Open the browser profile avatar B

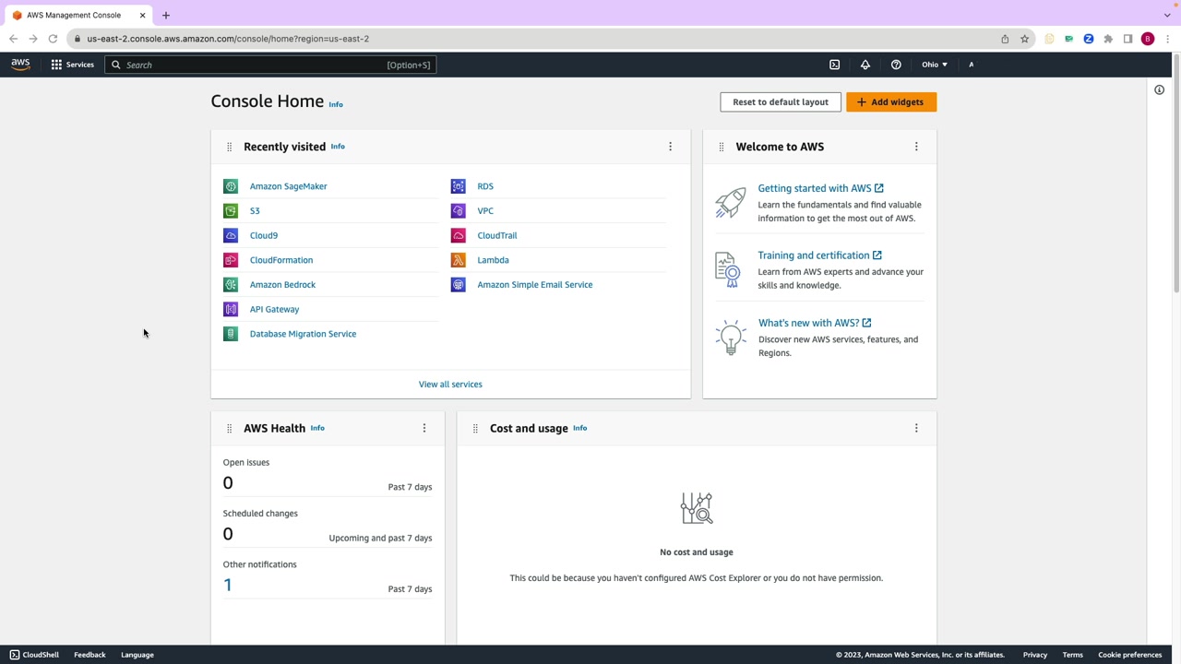pos(1148,39)
